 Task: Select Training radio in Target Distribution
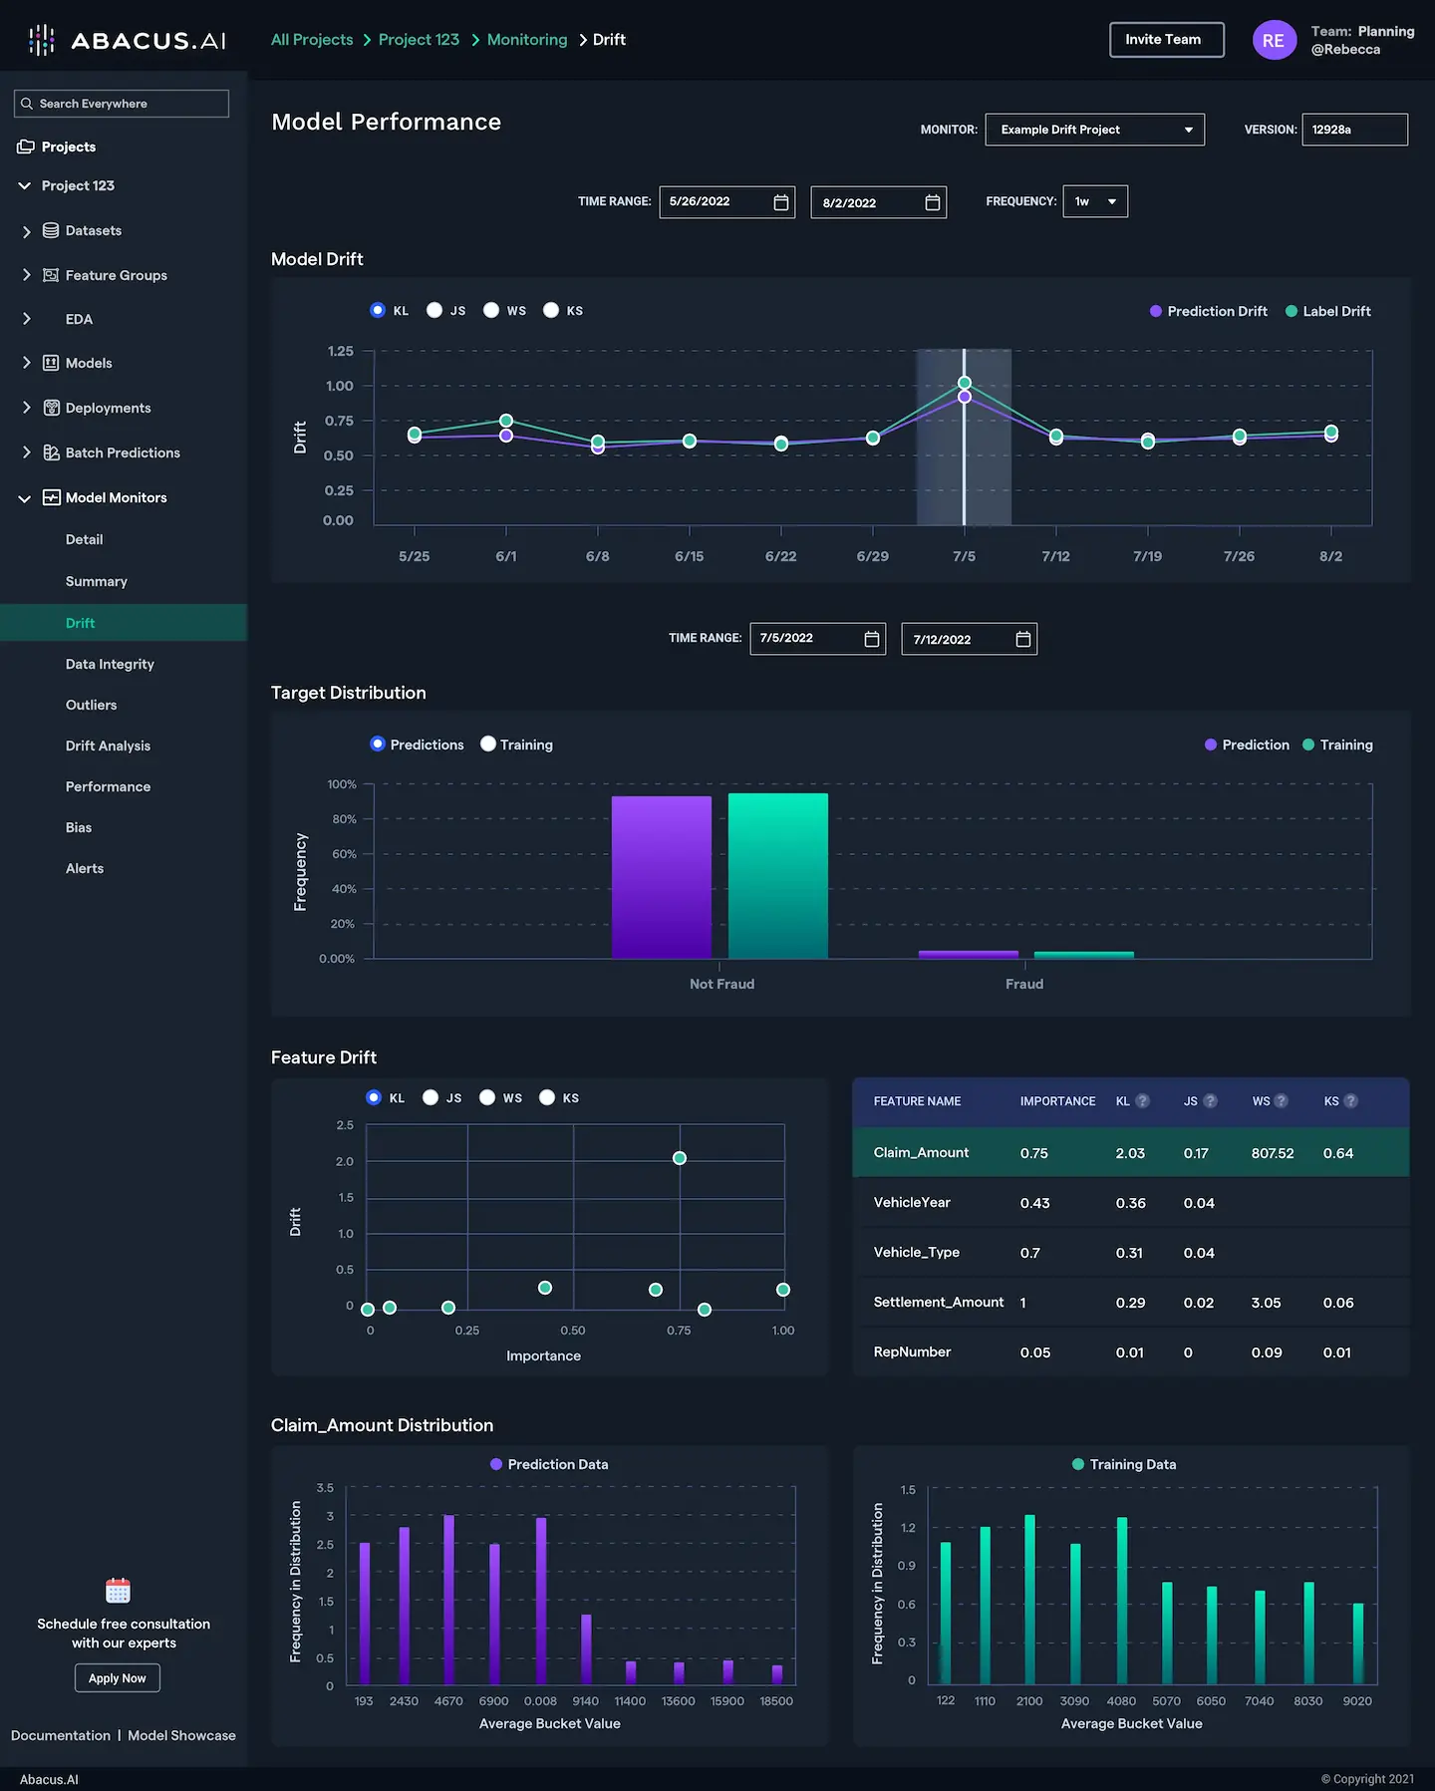488,744
